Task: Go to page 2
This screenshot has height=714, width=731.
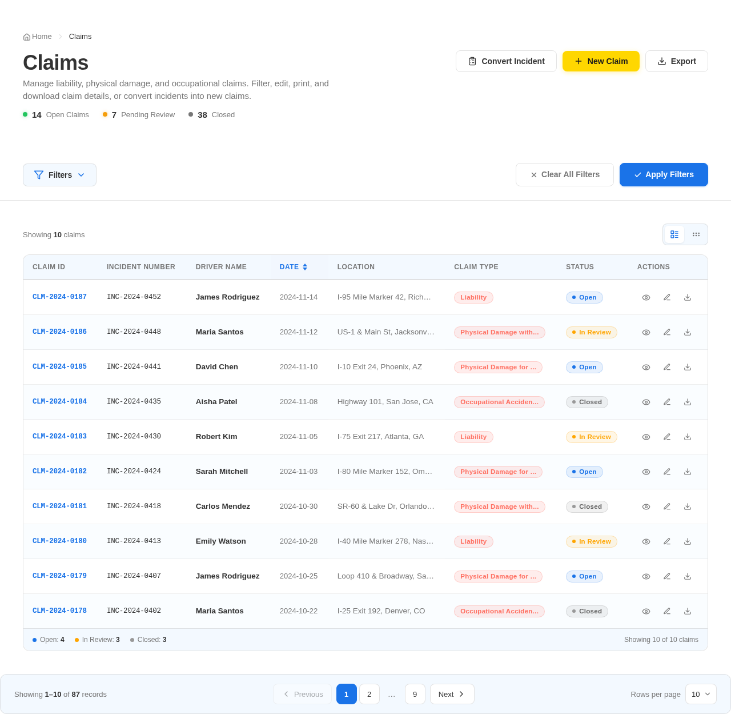Action: click(x=369, y=694)
